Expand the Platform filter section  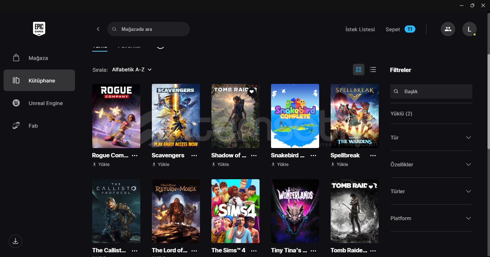click(431, 218)
